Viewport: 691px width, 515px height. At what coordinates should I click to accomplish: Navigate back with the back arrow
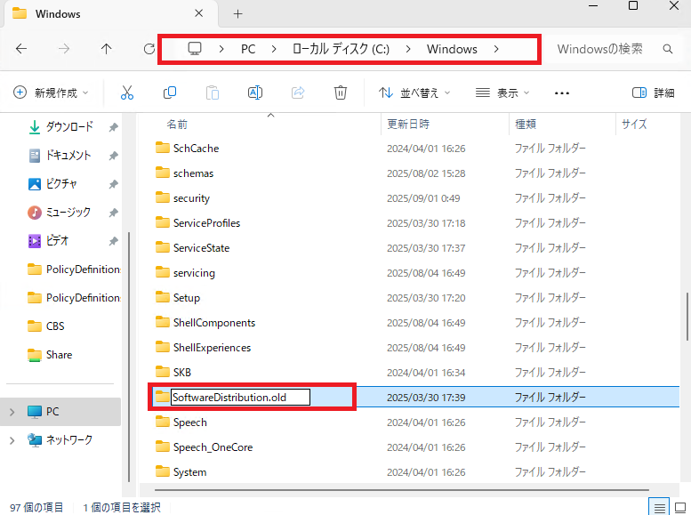[x=21, y=50]
